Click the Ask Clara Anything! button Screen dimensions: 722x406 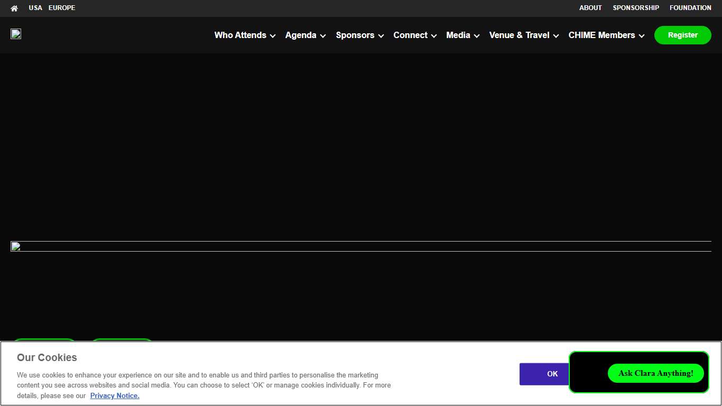point(655,373)
